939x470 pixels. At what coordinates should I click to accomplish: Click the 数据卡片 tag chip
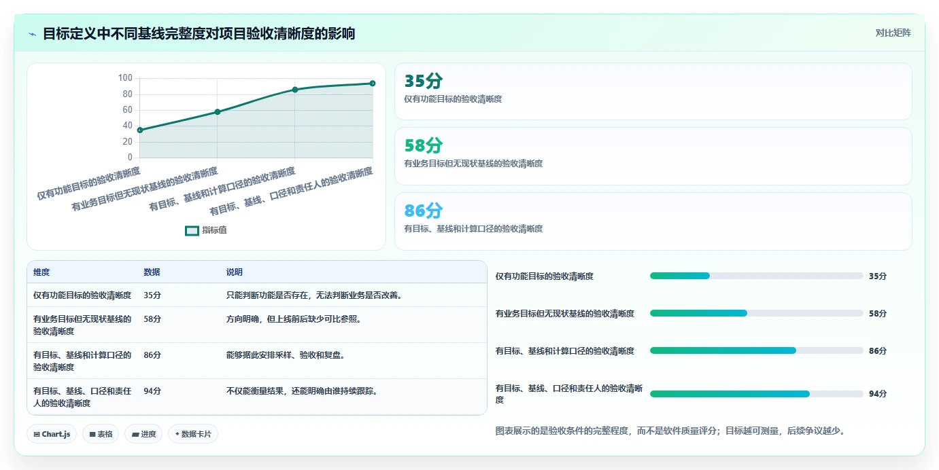point(193,434)
